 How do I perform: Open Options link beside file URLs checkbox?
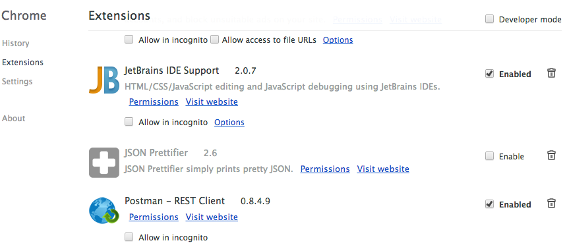tap(338, 40)
